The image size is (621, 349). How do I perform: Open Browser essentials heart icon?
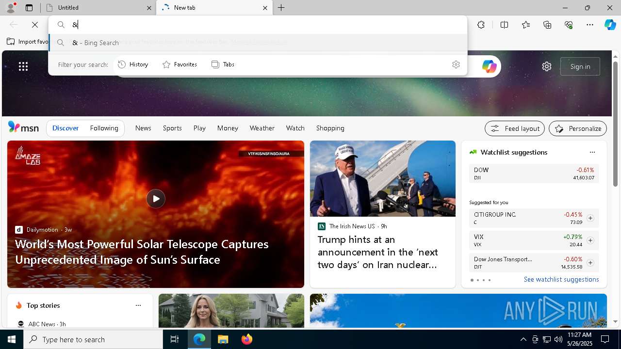click(x=569, y=25)
